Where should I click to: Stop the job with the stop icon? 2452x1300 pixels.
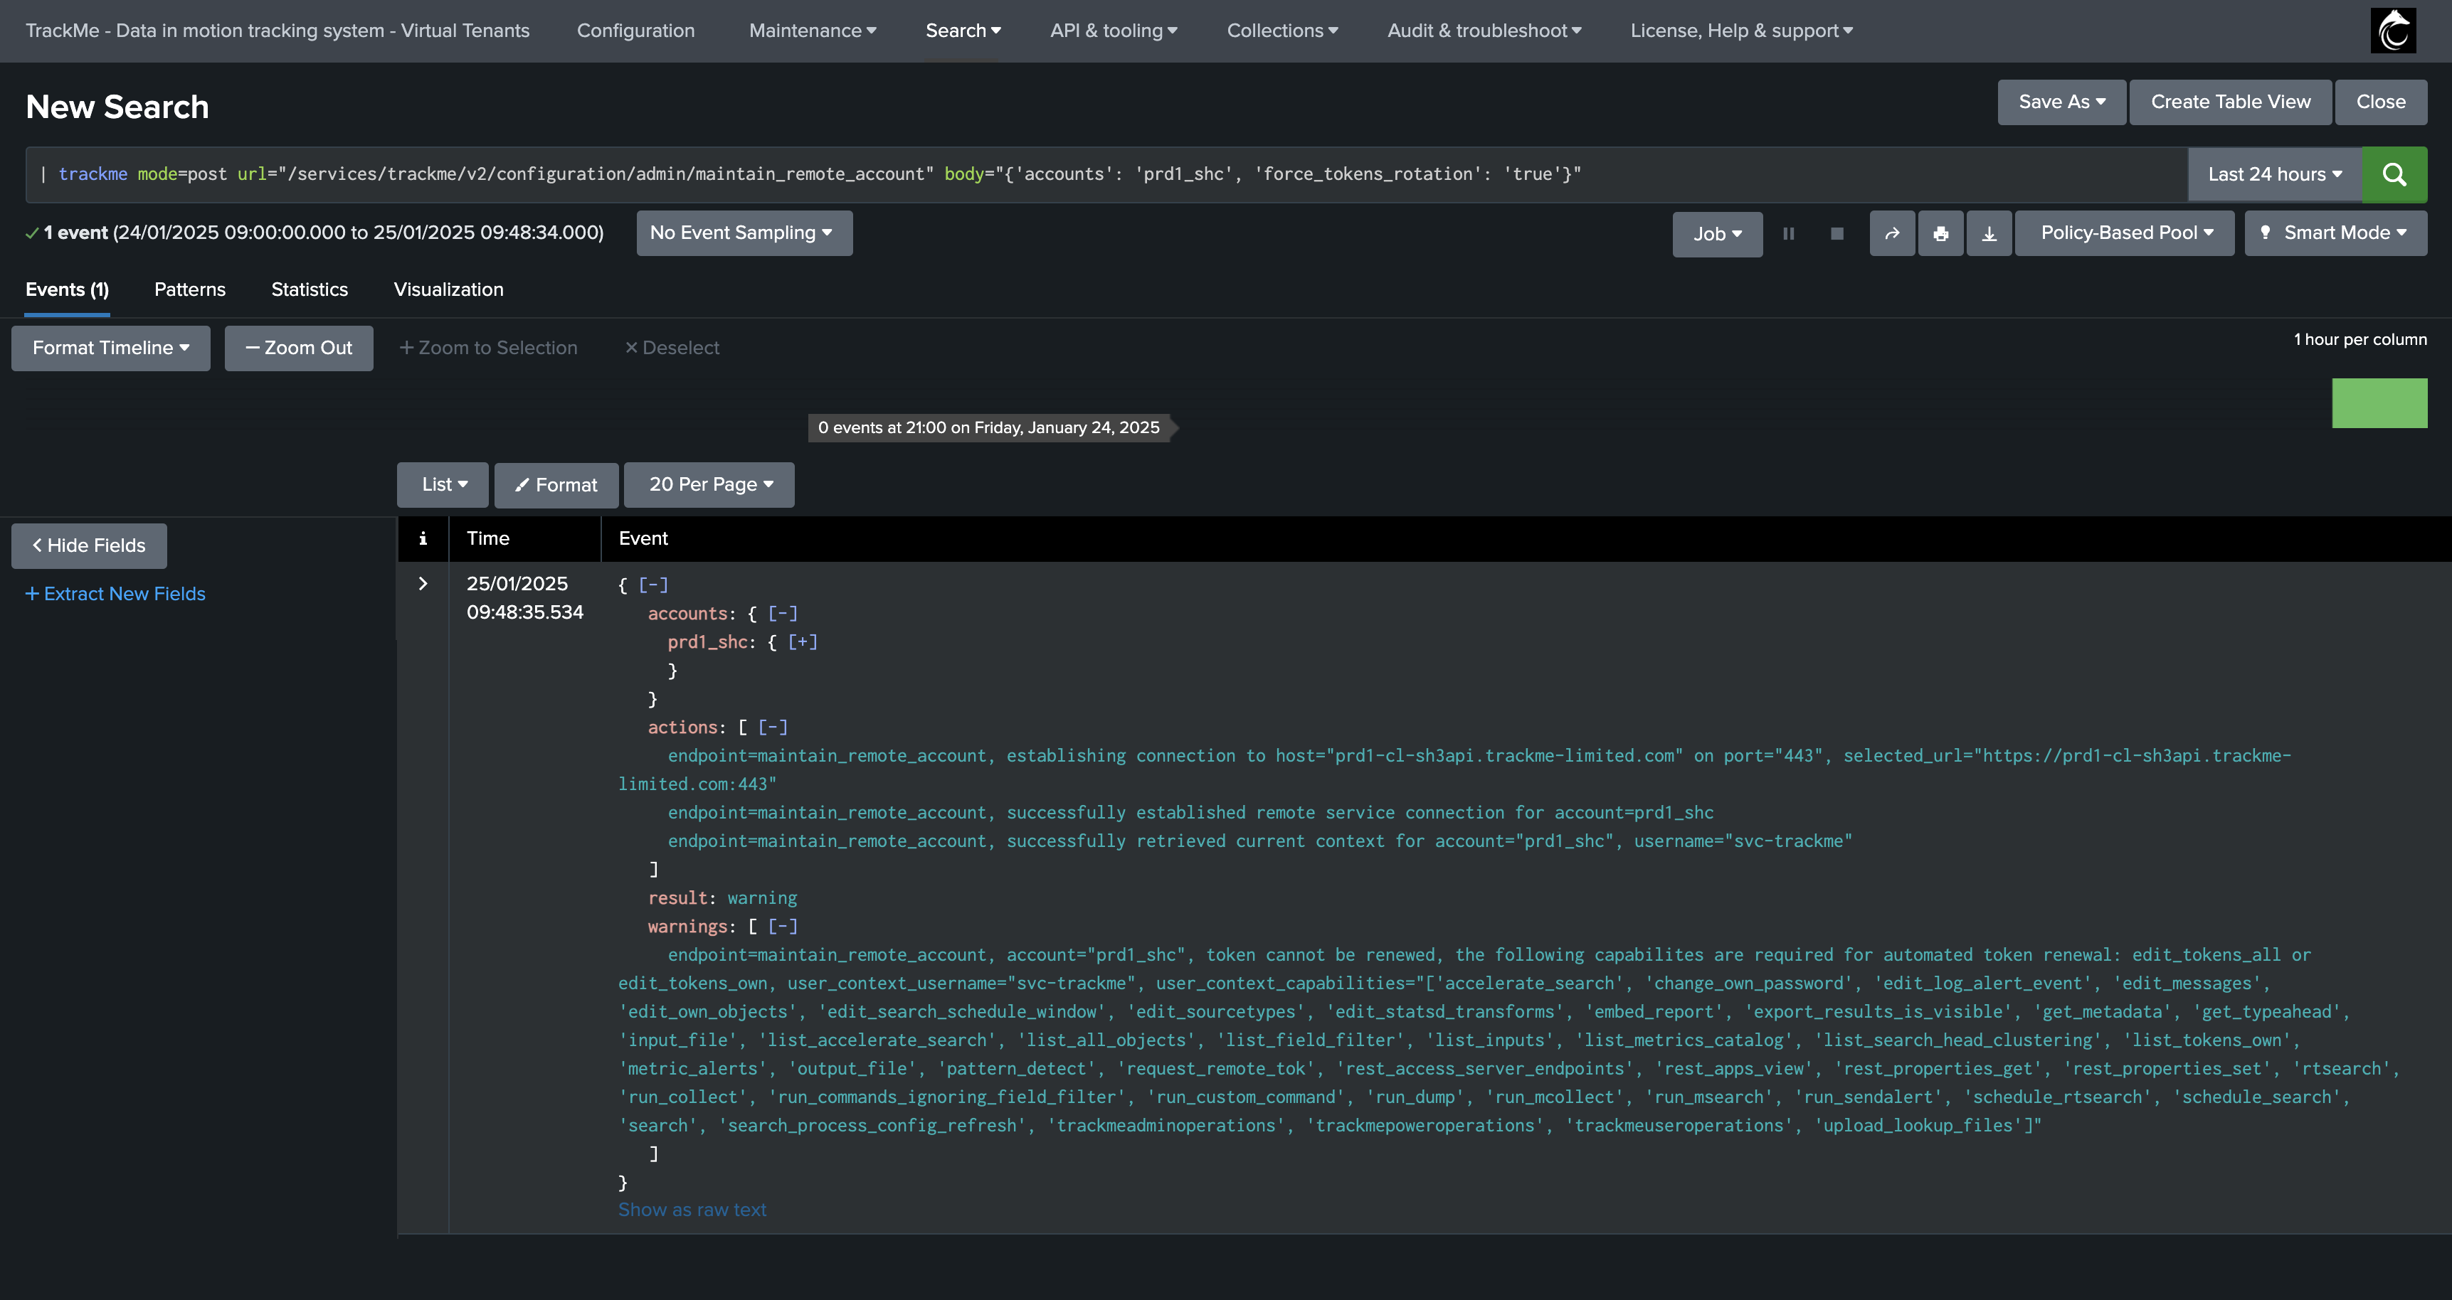[x=1837, y=233]
